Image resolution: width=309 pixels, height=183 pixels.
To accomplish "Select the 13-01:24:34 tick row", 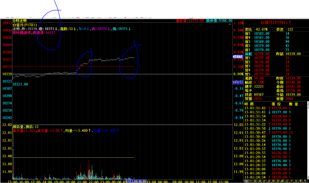I will pyautogui.click(x=276, y=177).
